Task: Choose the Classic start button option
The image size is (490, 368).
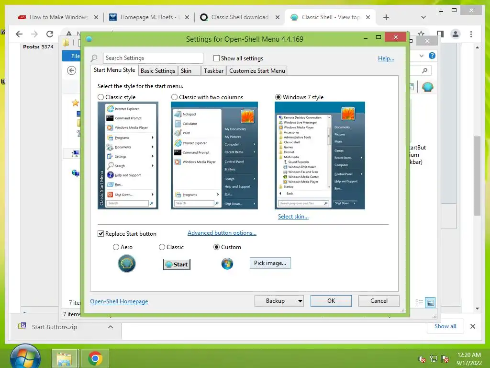Action: coord(162,247)
